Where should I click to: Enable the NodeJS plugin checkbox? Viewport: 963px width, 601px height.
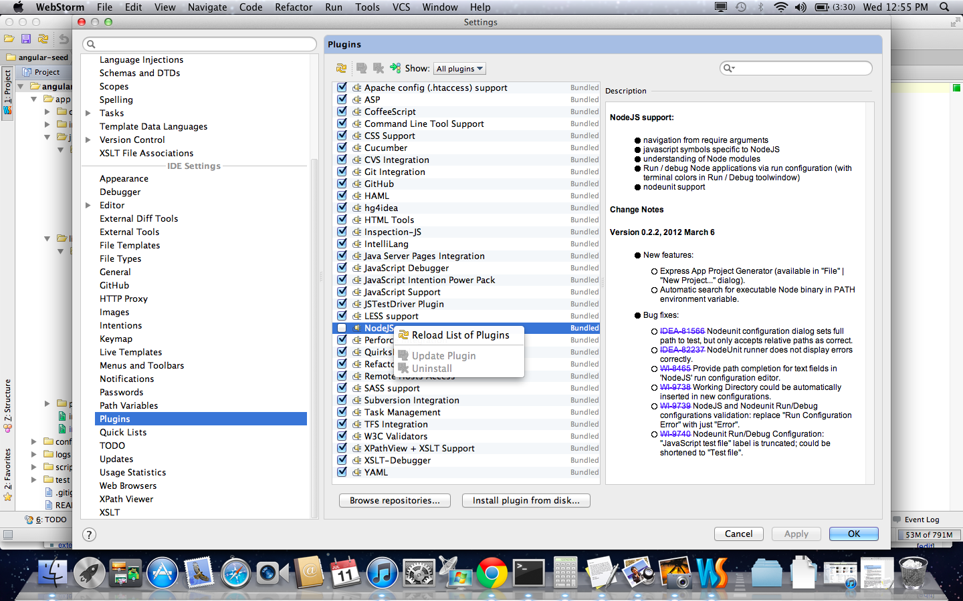click(x=342, y=328)
